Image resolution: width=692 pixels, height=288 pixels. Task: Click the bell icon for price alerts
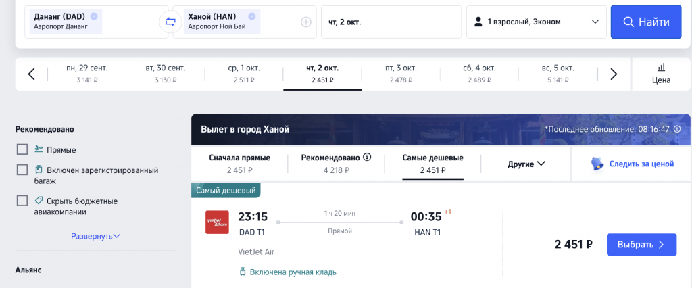pos(597,164)
